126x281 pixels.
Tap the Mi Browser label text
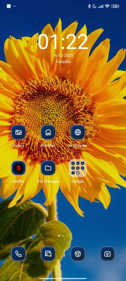[x=78, y=146]
